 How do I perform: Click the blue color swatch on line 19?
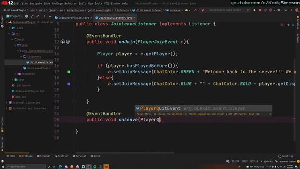pos(69,84)
